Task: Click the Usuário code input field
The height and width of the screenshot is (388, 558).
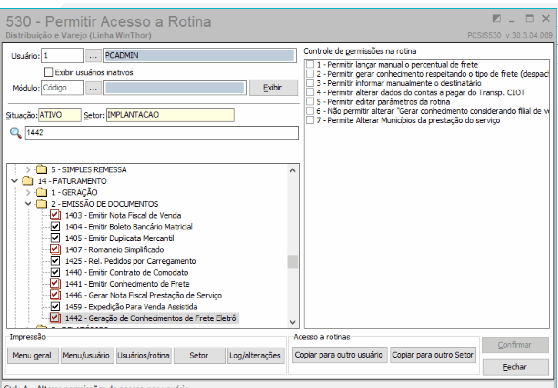Action: [62, 56]
